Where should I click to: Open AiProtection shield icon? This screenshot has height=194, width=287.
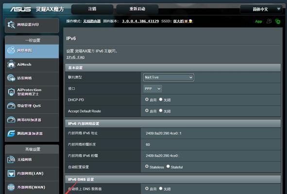coord(11,92)
